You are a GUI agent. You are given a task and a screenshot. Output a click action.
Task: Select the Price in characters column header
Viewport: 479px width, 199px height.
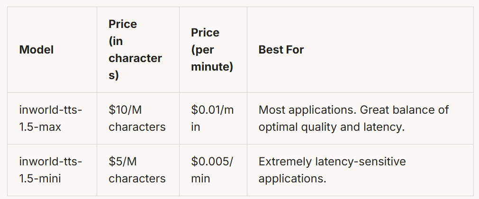[135, 50]
